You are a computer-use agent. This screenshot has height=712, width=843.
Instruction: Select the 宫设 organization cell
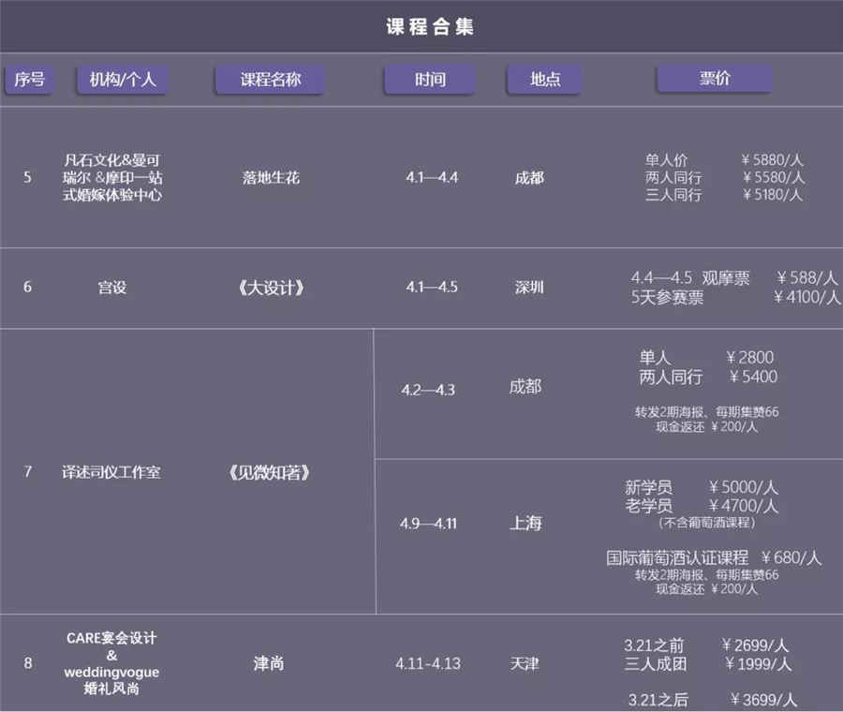111,288
